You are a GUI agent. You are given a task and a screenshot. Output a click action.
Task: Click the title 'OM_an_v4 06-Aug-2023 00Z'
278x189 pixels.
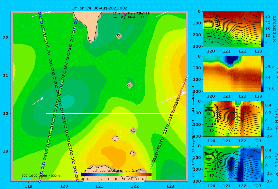point(100,8)
